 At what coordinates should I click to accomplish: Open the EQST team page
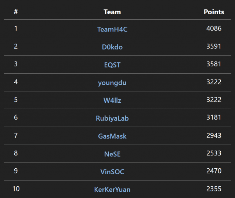112,65
